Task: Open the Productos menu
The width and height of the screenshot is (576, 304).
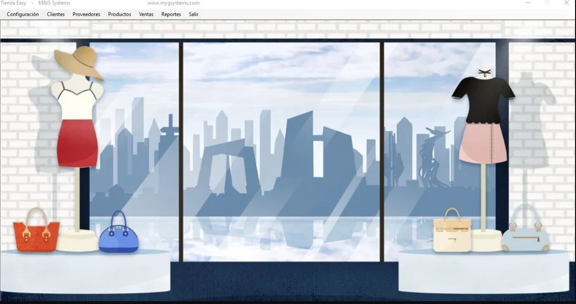Action: click(x=119, y=14)
